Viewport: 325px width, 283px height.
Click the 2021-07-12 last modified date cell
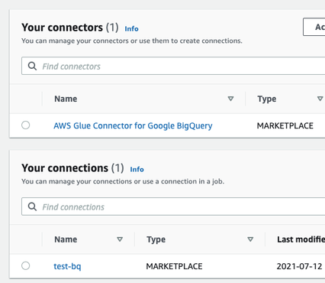pyautogui.click(x=299, y=266)
